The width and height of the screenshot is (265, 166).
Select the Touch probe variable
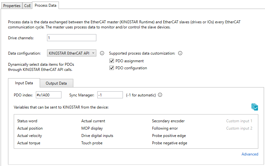92,143
